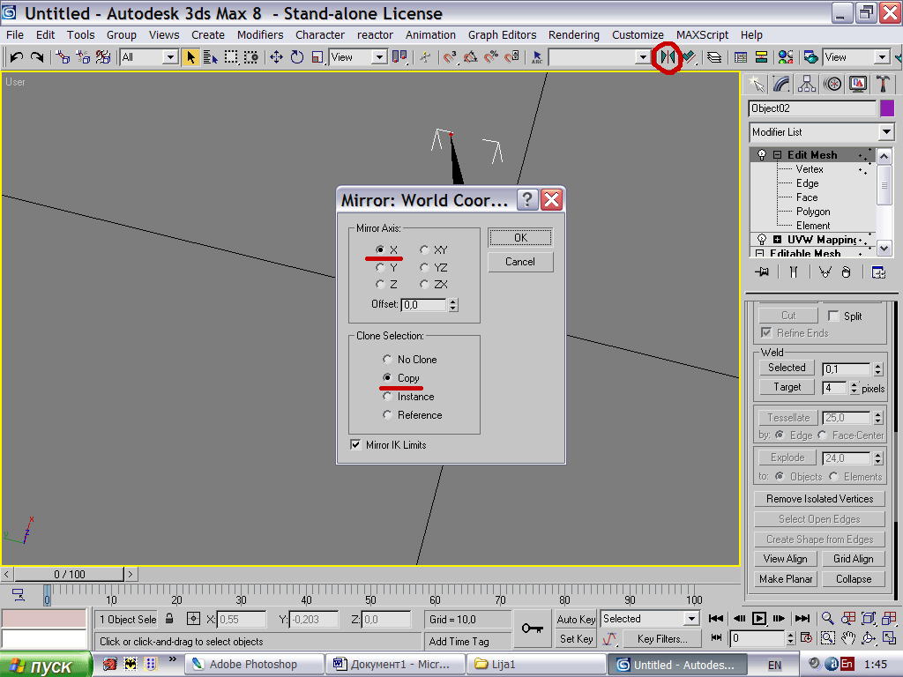Click the Align tool icon
This screenshot has height=677, width=903.
tap(689, 57)
